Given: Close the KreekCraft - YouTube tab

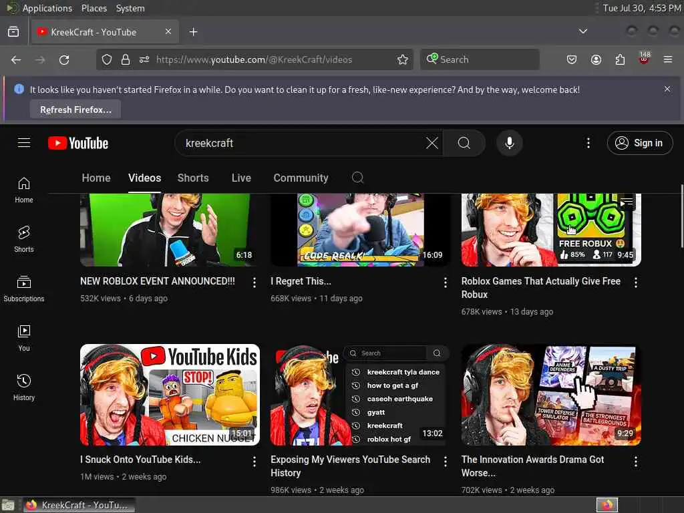Looking at the screenshot, I should [x=168, y=31].
